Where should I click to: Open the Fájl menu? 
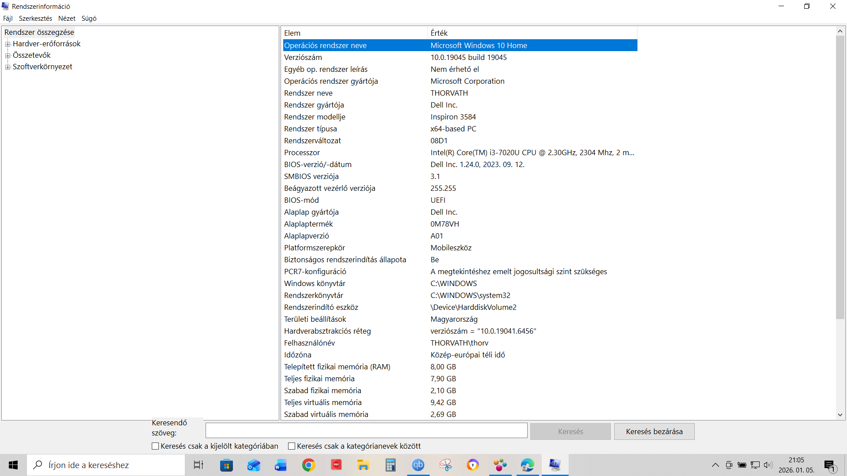tap(8, 19)
